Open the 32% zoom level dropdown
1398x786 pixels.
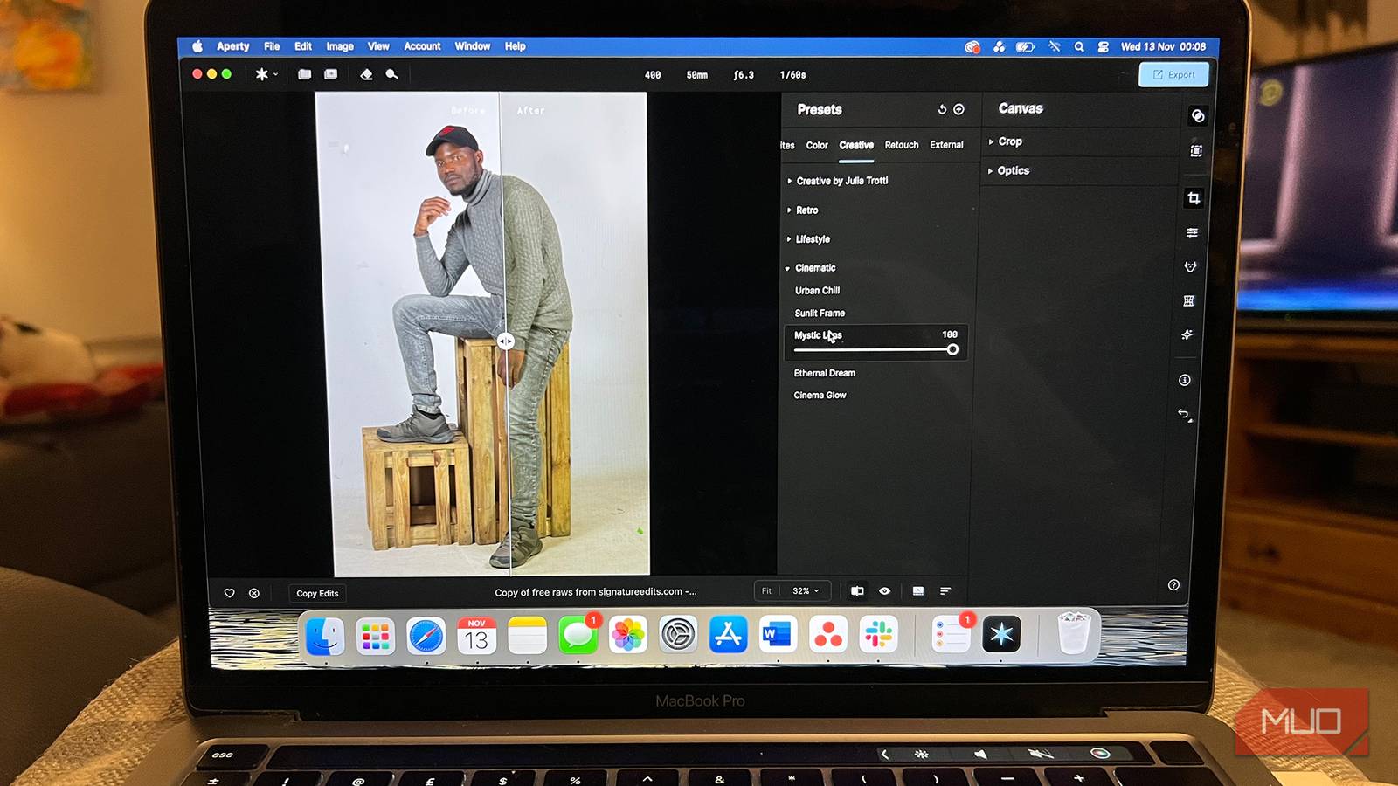(x=802, y=590)
